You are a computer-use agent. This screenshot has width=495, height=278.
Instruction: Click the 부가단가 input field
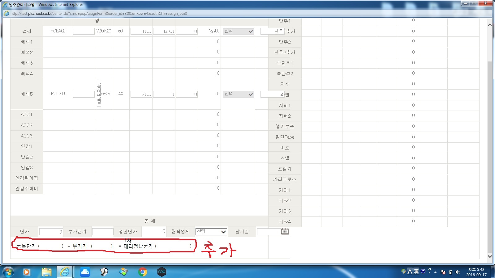coord(103,232)
